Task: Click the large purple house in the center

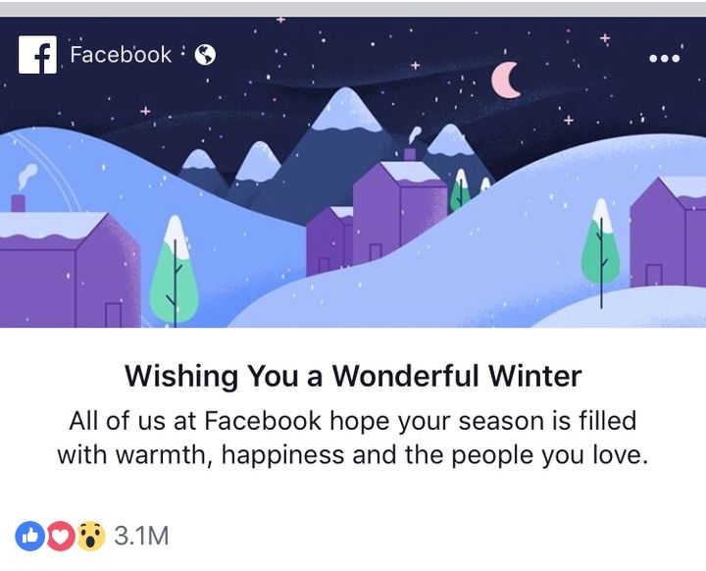Action: [401, 211]
